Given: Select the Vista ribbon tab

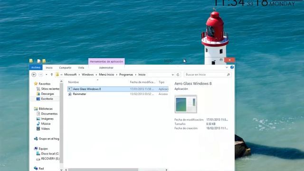Looking at the screenshot, I should [81, 67].
